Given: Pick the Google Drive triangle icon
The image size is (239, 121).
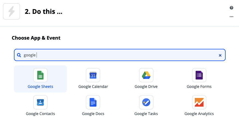Looking at the screenshot, I should click(146, 75).
